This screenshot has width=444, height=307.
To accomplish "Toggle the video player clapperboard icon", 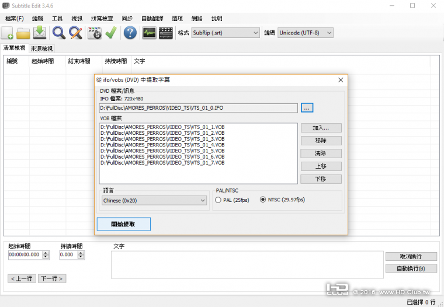I will click(x=166, y=33).
